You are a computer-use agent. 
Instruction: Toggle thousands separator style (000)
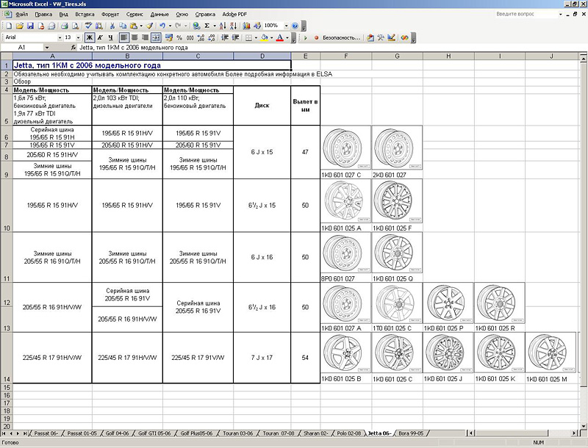(x=190, y=37)
